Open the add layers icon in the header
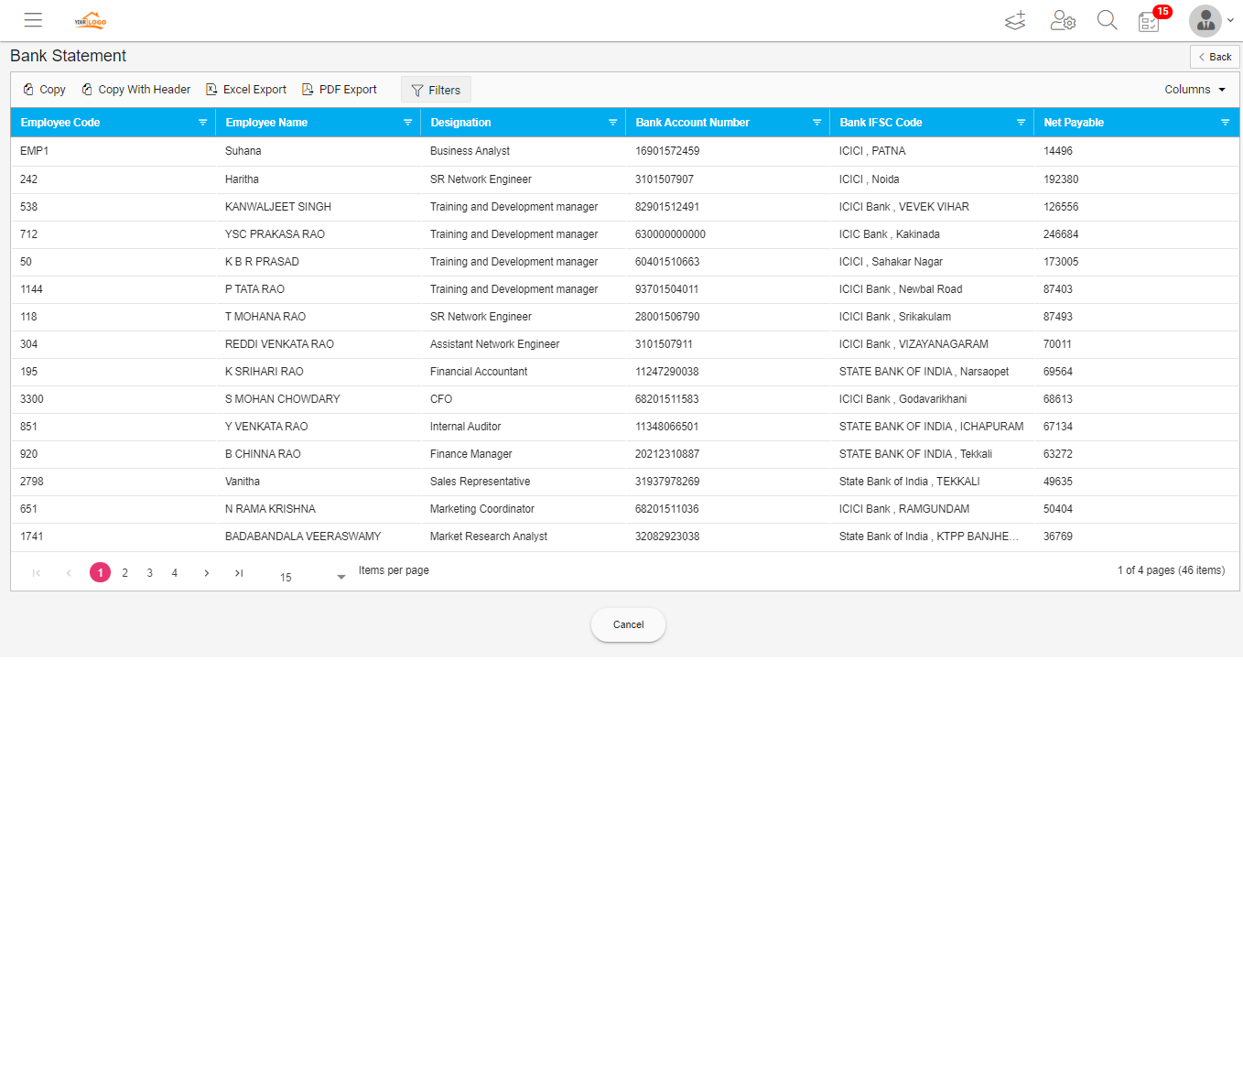 click(x=1015, y=20)
